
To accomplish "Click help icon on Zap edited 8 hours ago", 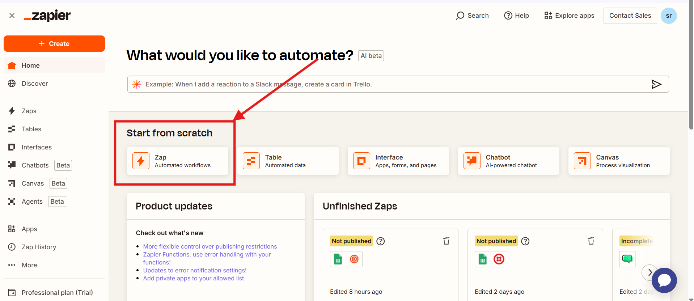I will (x=381, y=241).
